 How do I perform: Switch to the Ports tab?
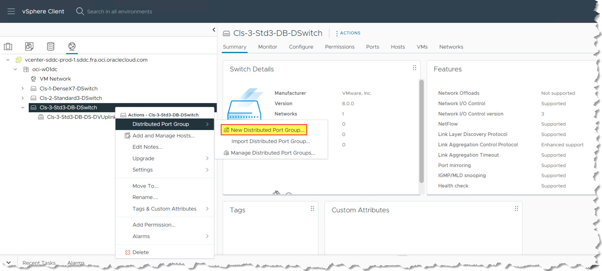(372, 47)
